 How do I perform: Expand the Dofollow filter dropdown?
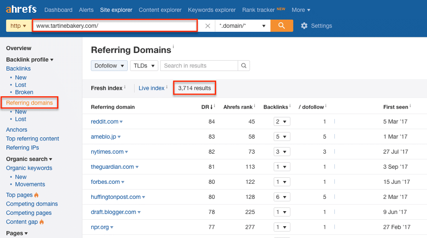109,66
